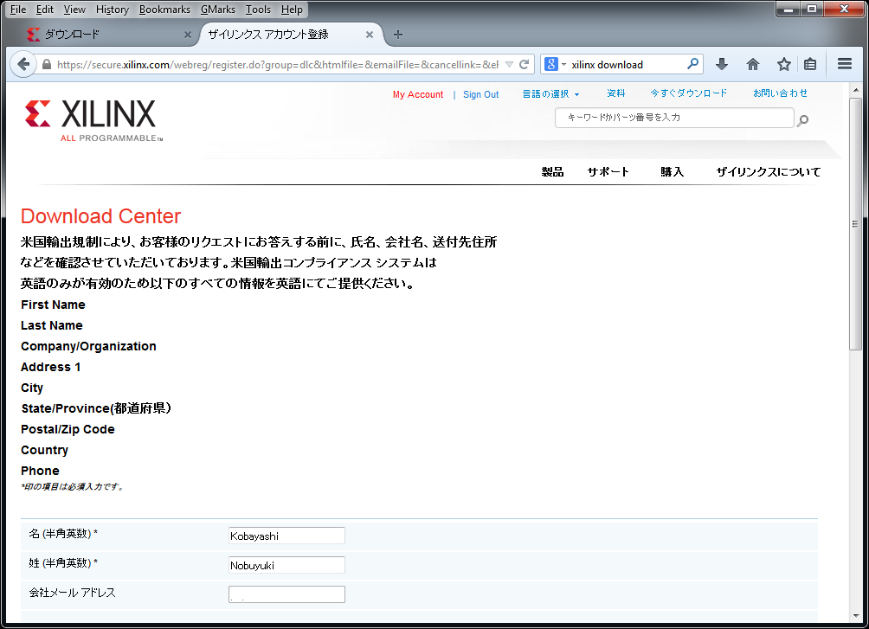Click the browser URL address bar
The width and height of the screenshot is (869, 629).
coord(277,64)
